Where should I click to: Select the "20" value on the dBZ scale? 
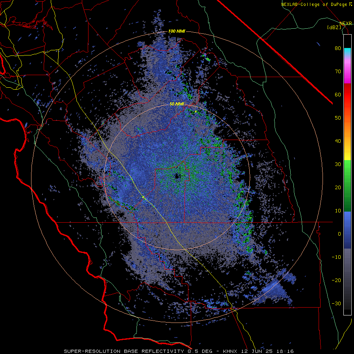pyautogui.click(x=338, y=187)
